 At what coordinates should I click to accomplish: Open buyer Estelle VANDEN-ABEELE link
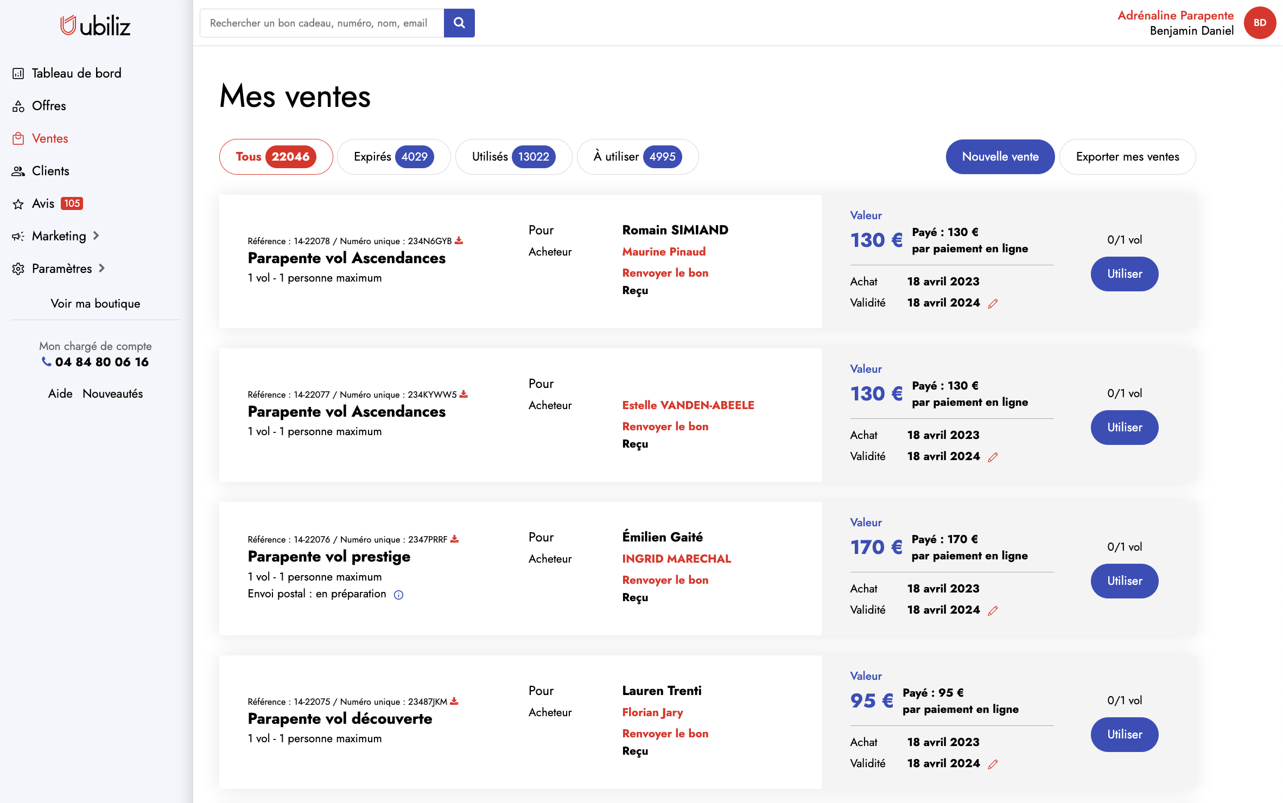click(688, 405)
